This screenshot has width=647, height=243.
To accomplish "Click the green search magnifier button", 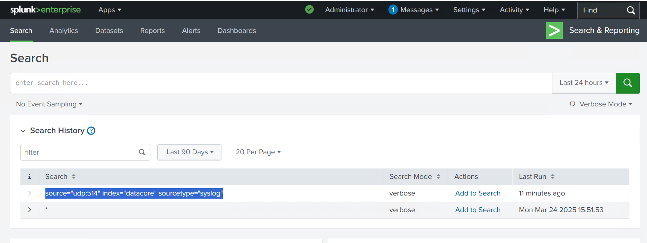I will 627,83.
